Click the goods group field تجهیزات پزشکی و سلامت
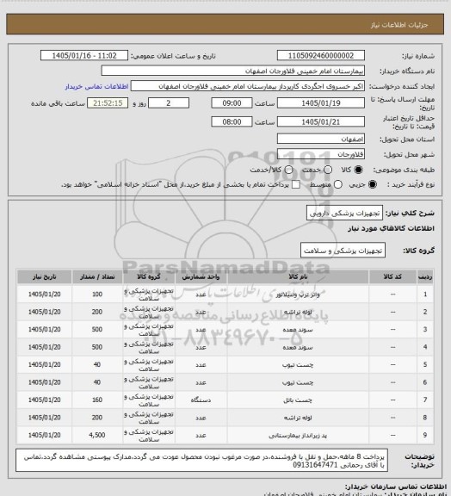The image size is (451, 496). (x=343, y=251)
